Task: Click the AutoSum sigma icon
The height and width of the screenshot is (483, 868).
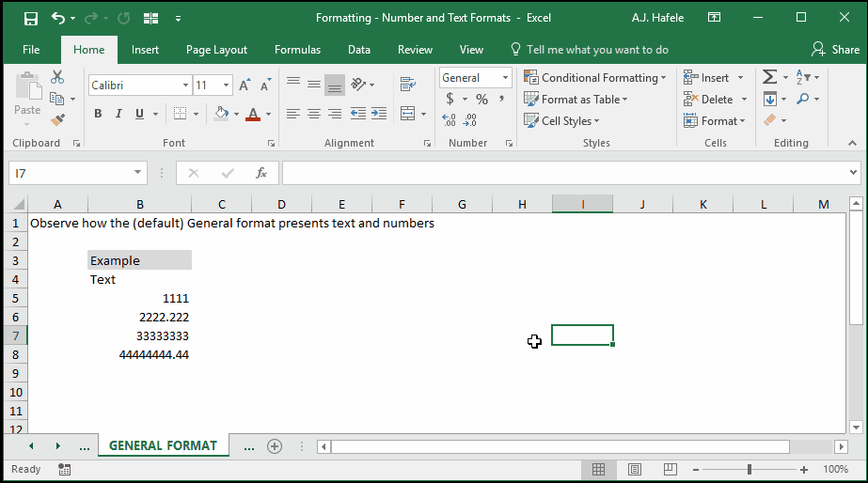Action: point(769,77)
